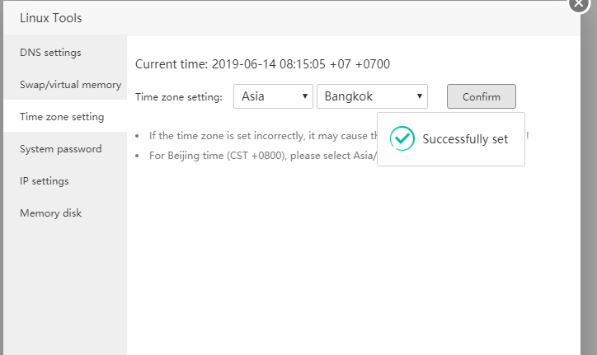Viewport: 597px width, 355px height.
Task: Click the Linux Tools dialog title
Action: click(50, 18)
